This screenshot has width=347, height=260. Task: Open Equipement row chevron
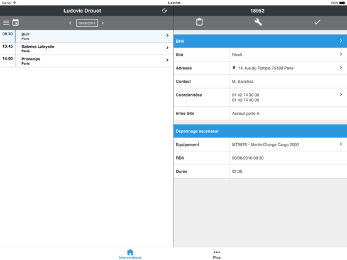point(341,144)
